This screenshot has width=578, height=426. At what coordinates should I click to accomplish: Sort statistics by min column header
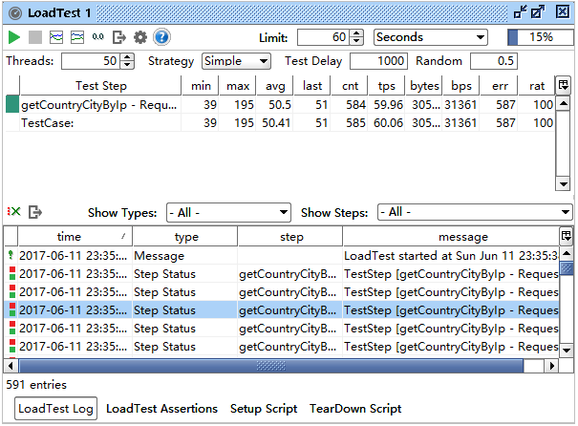point(201,86)
